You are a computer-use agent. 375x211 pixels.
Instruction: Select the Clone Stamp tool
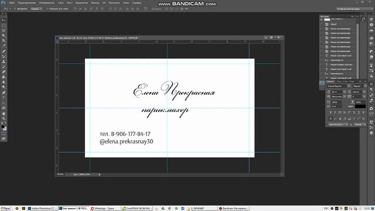tap(4, 62)
